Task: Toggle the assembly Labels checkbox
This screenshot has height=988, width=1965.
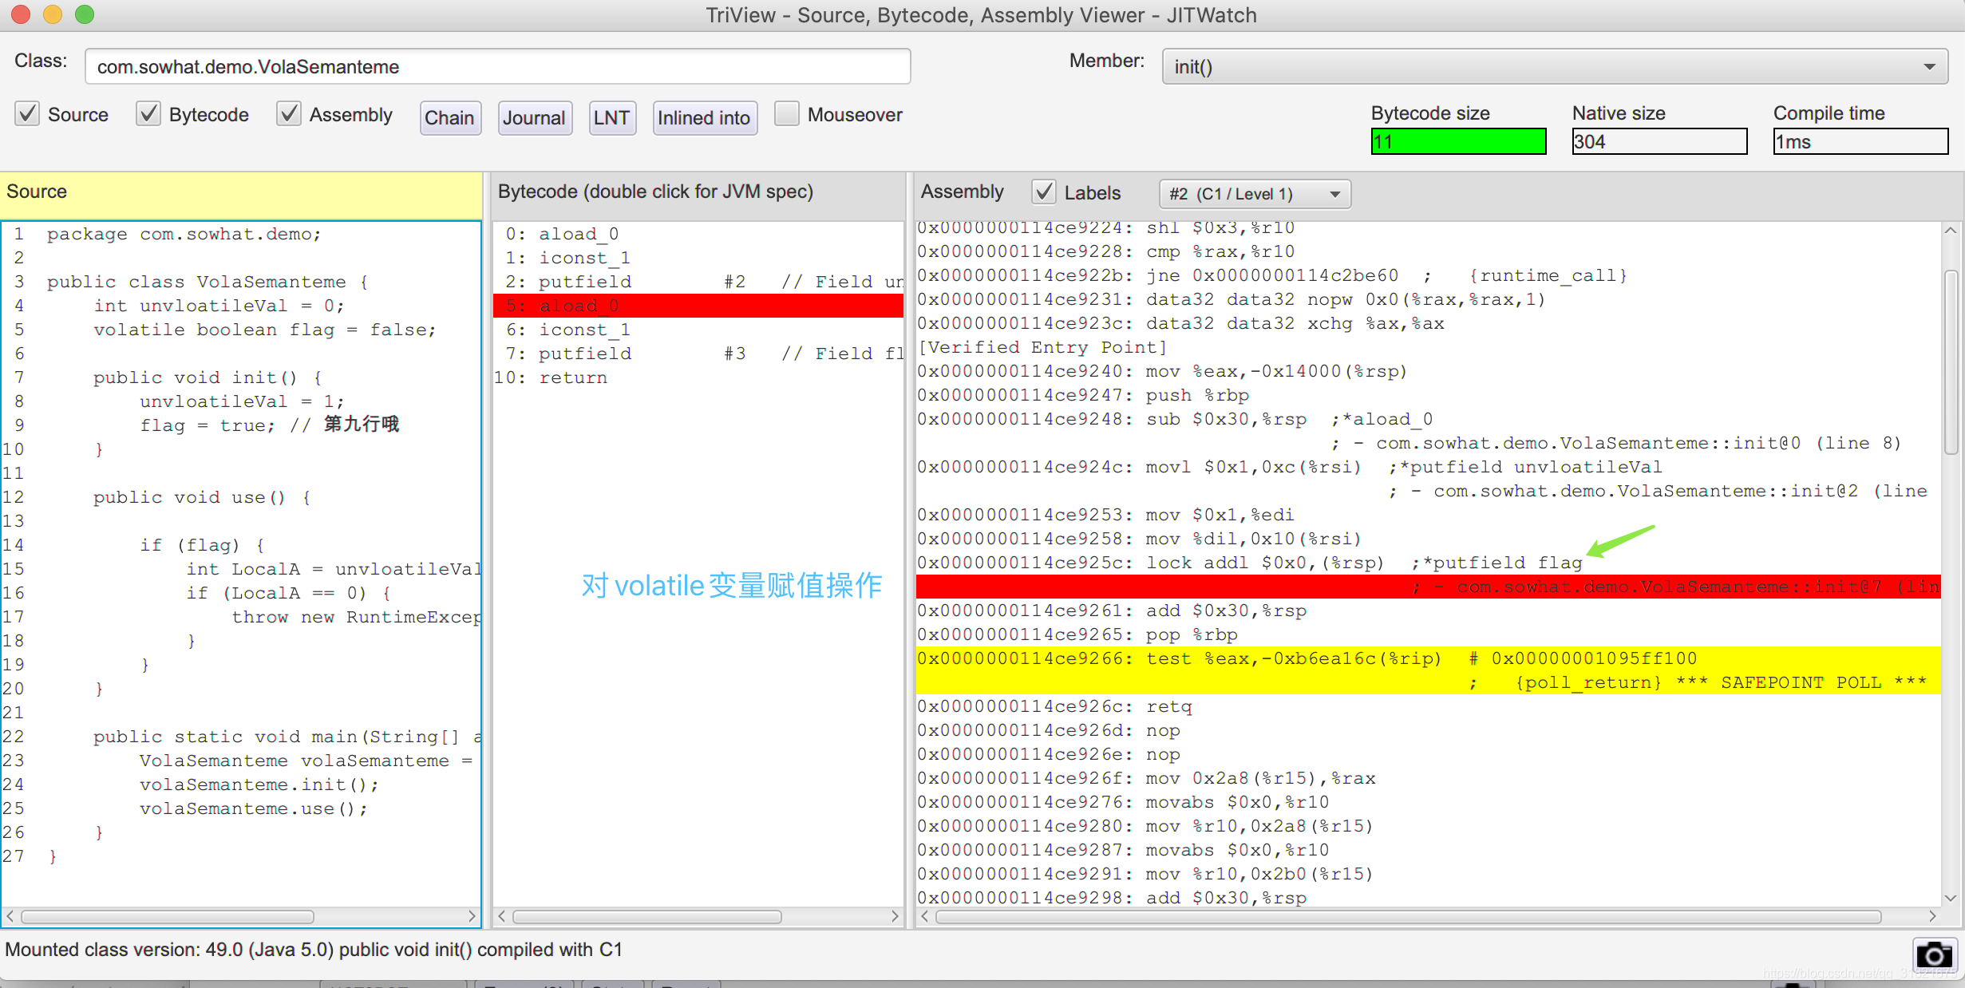Action: [x=1044, y=192]
